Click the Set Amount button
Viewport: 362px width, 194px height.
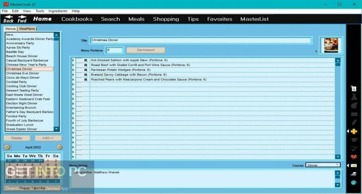point(146,50)
